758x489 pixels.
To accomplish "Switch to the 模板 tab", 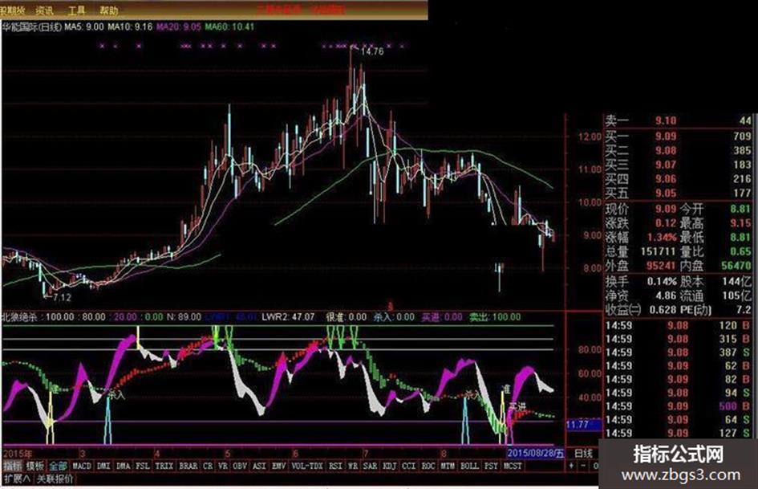I will pos(34,466).
